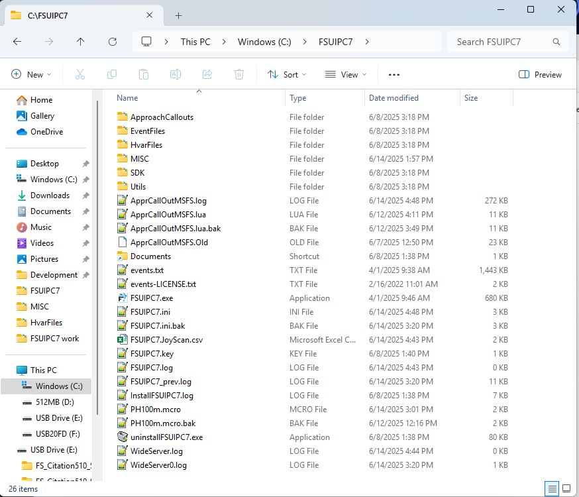The width and height of the screenshot is (579, 497).
Task: Click the Search FSUIPC7 box
Action: (507, 42)
